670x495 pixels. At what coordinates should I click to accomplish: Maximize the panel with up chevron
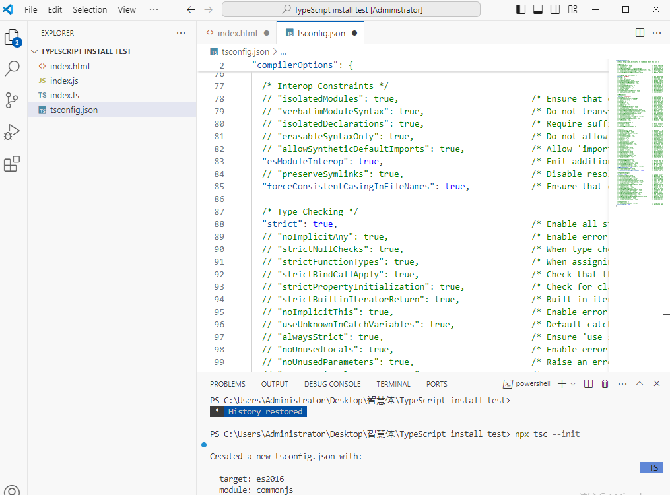(x=640, y=383)
